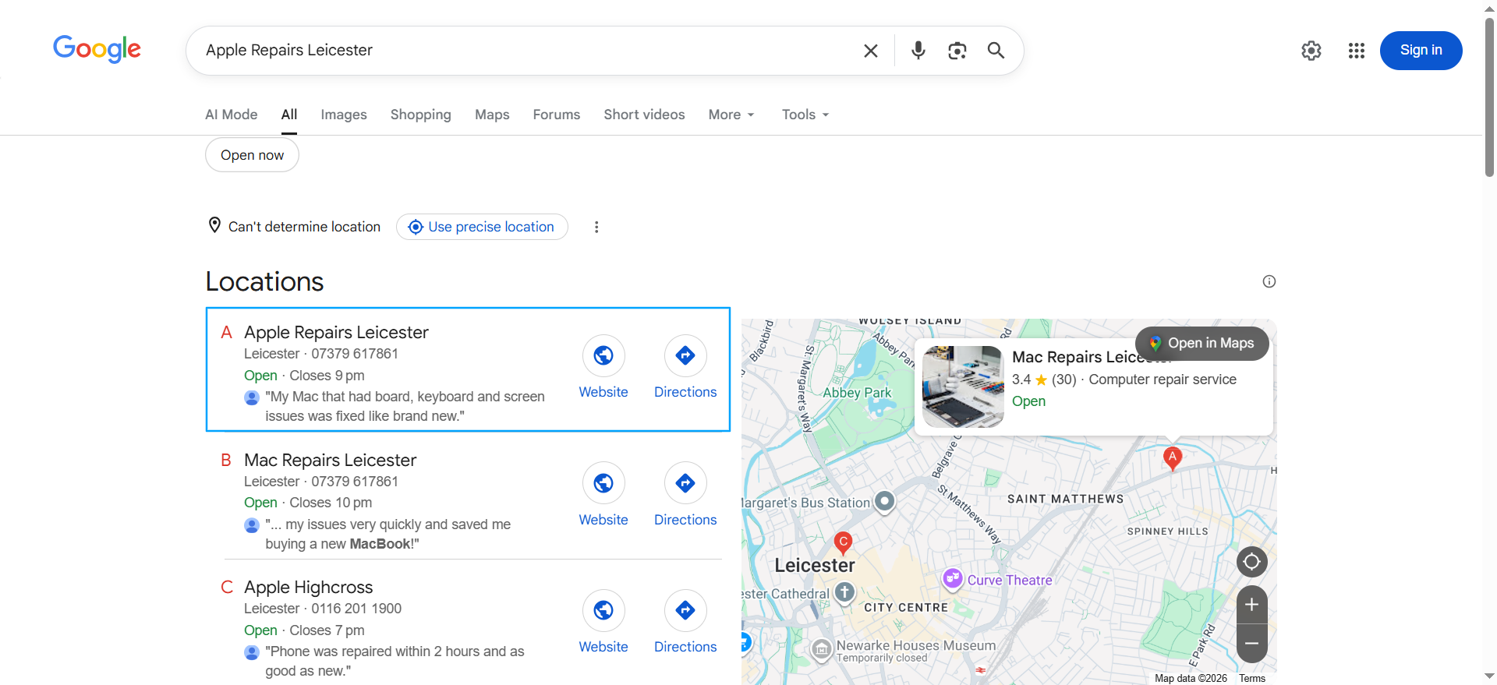Zoom out on the map
The height and width of the screenshot is (685, 1497).
click(1251, 644)
